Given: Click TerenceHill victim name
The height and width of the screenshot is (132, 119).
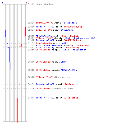Looking at the screenshot, I should 70,23.
